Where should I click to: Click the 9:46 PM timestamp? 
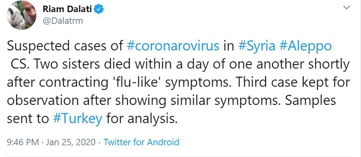click(x=23, y=142)
